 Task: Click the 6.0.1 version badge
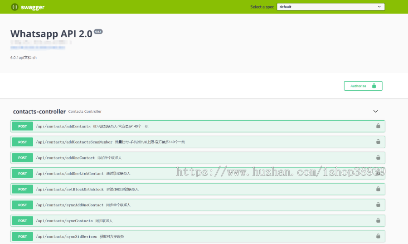pyautogui.click(x=98, y=32)
